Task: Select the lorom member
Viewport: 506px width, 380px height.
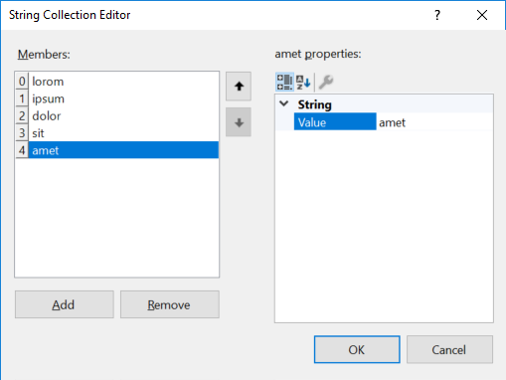Action: pyautogui.click(x=123, y=82)
